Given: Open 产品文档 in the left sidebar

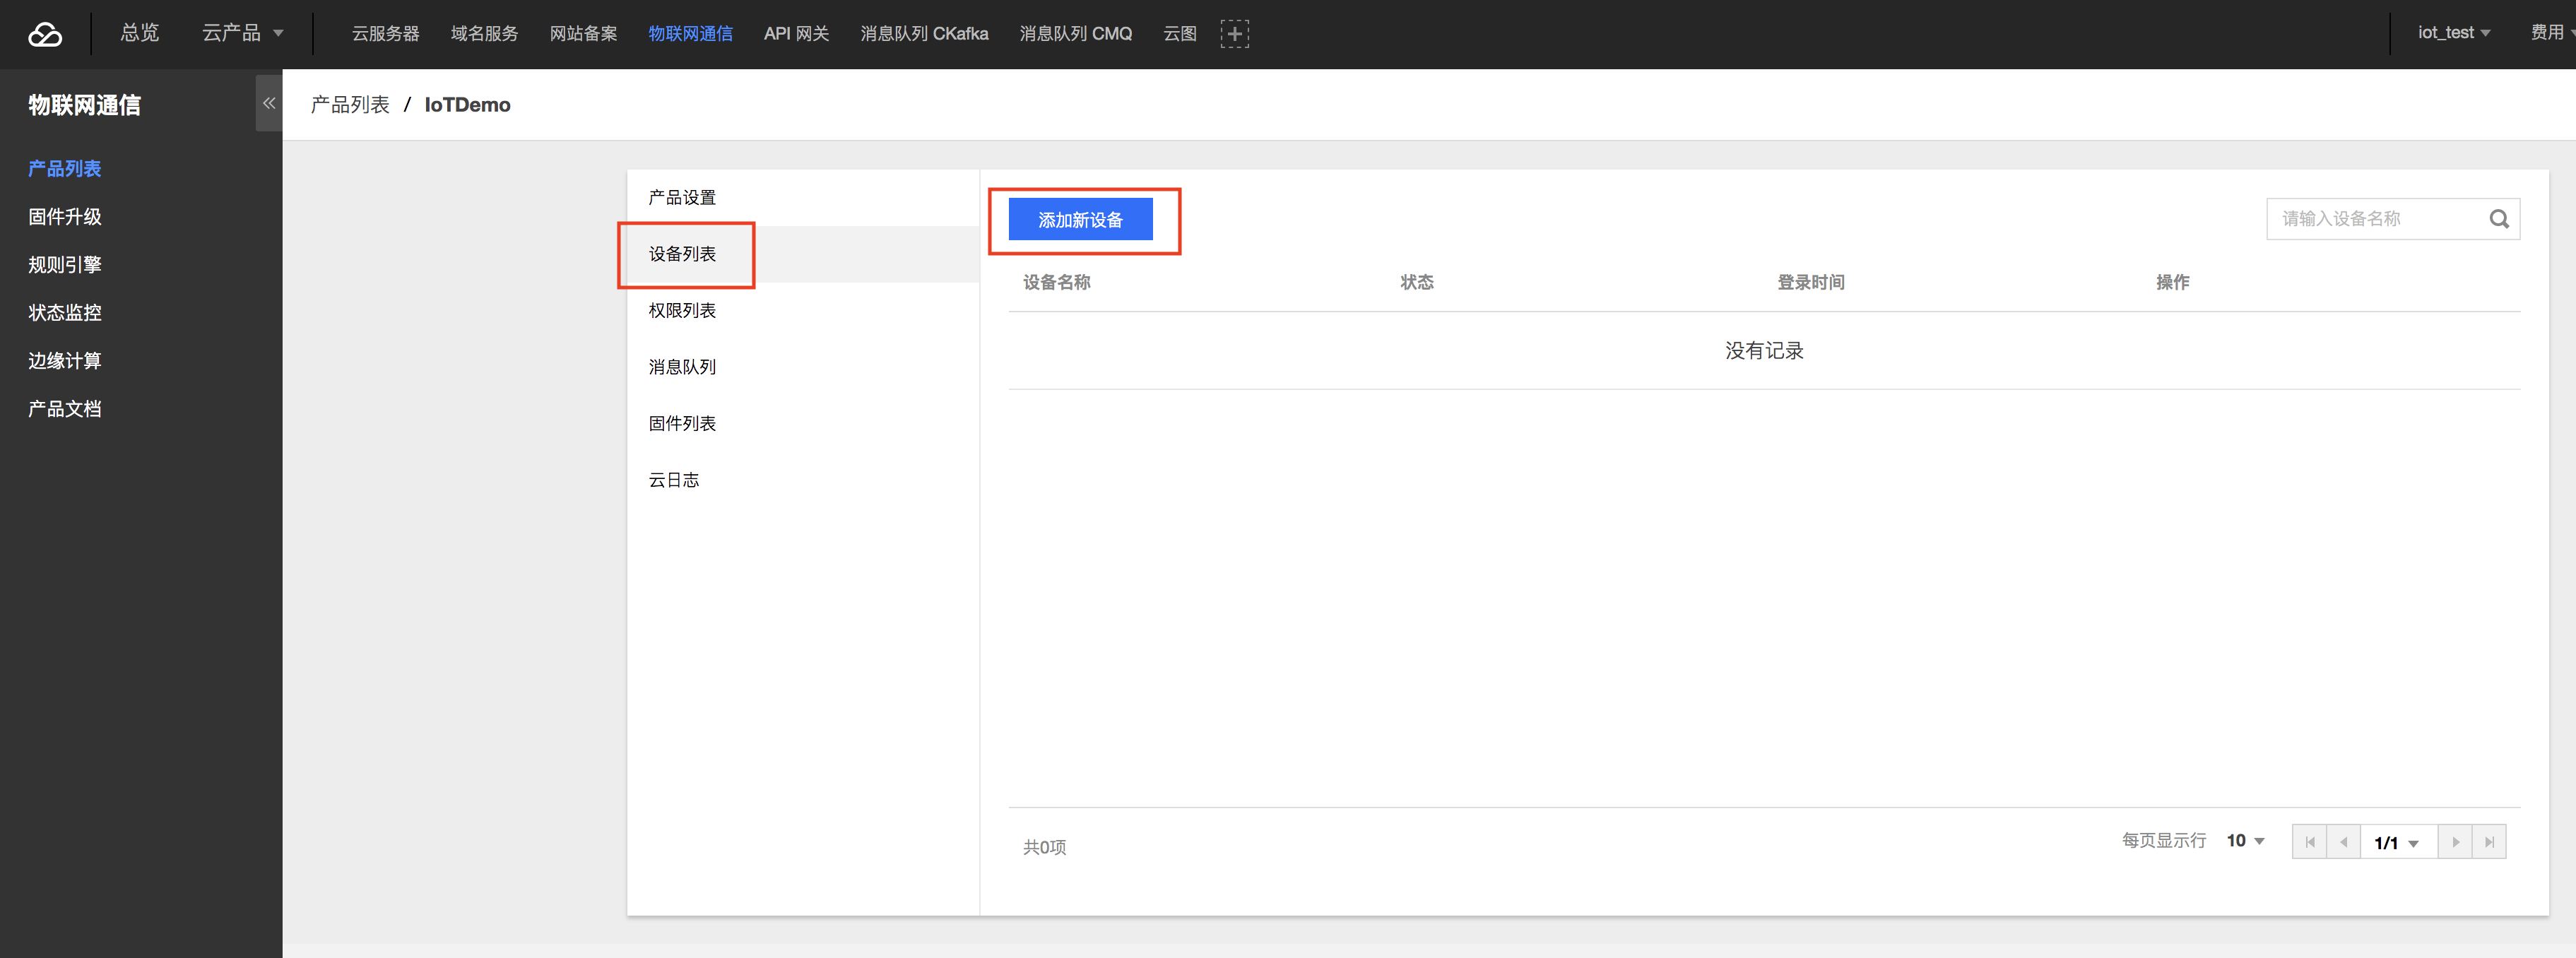Looking at the screenshot, I should (65, 409).
